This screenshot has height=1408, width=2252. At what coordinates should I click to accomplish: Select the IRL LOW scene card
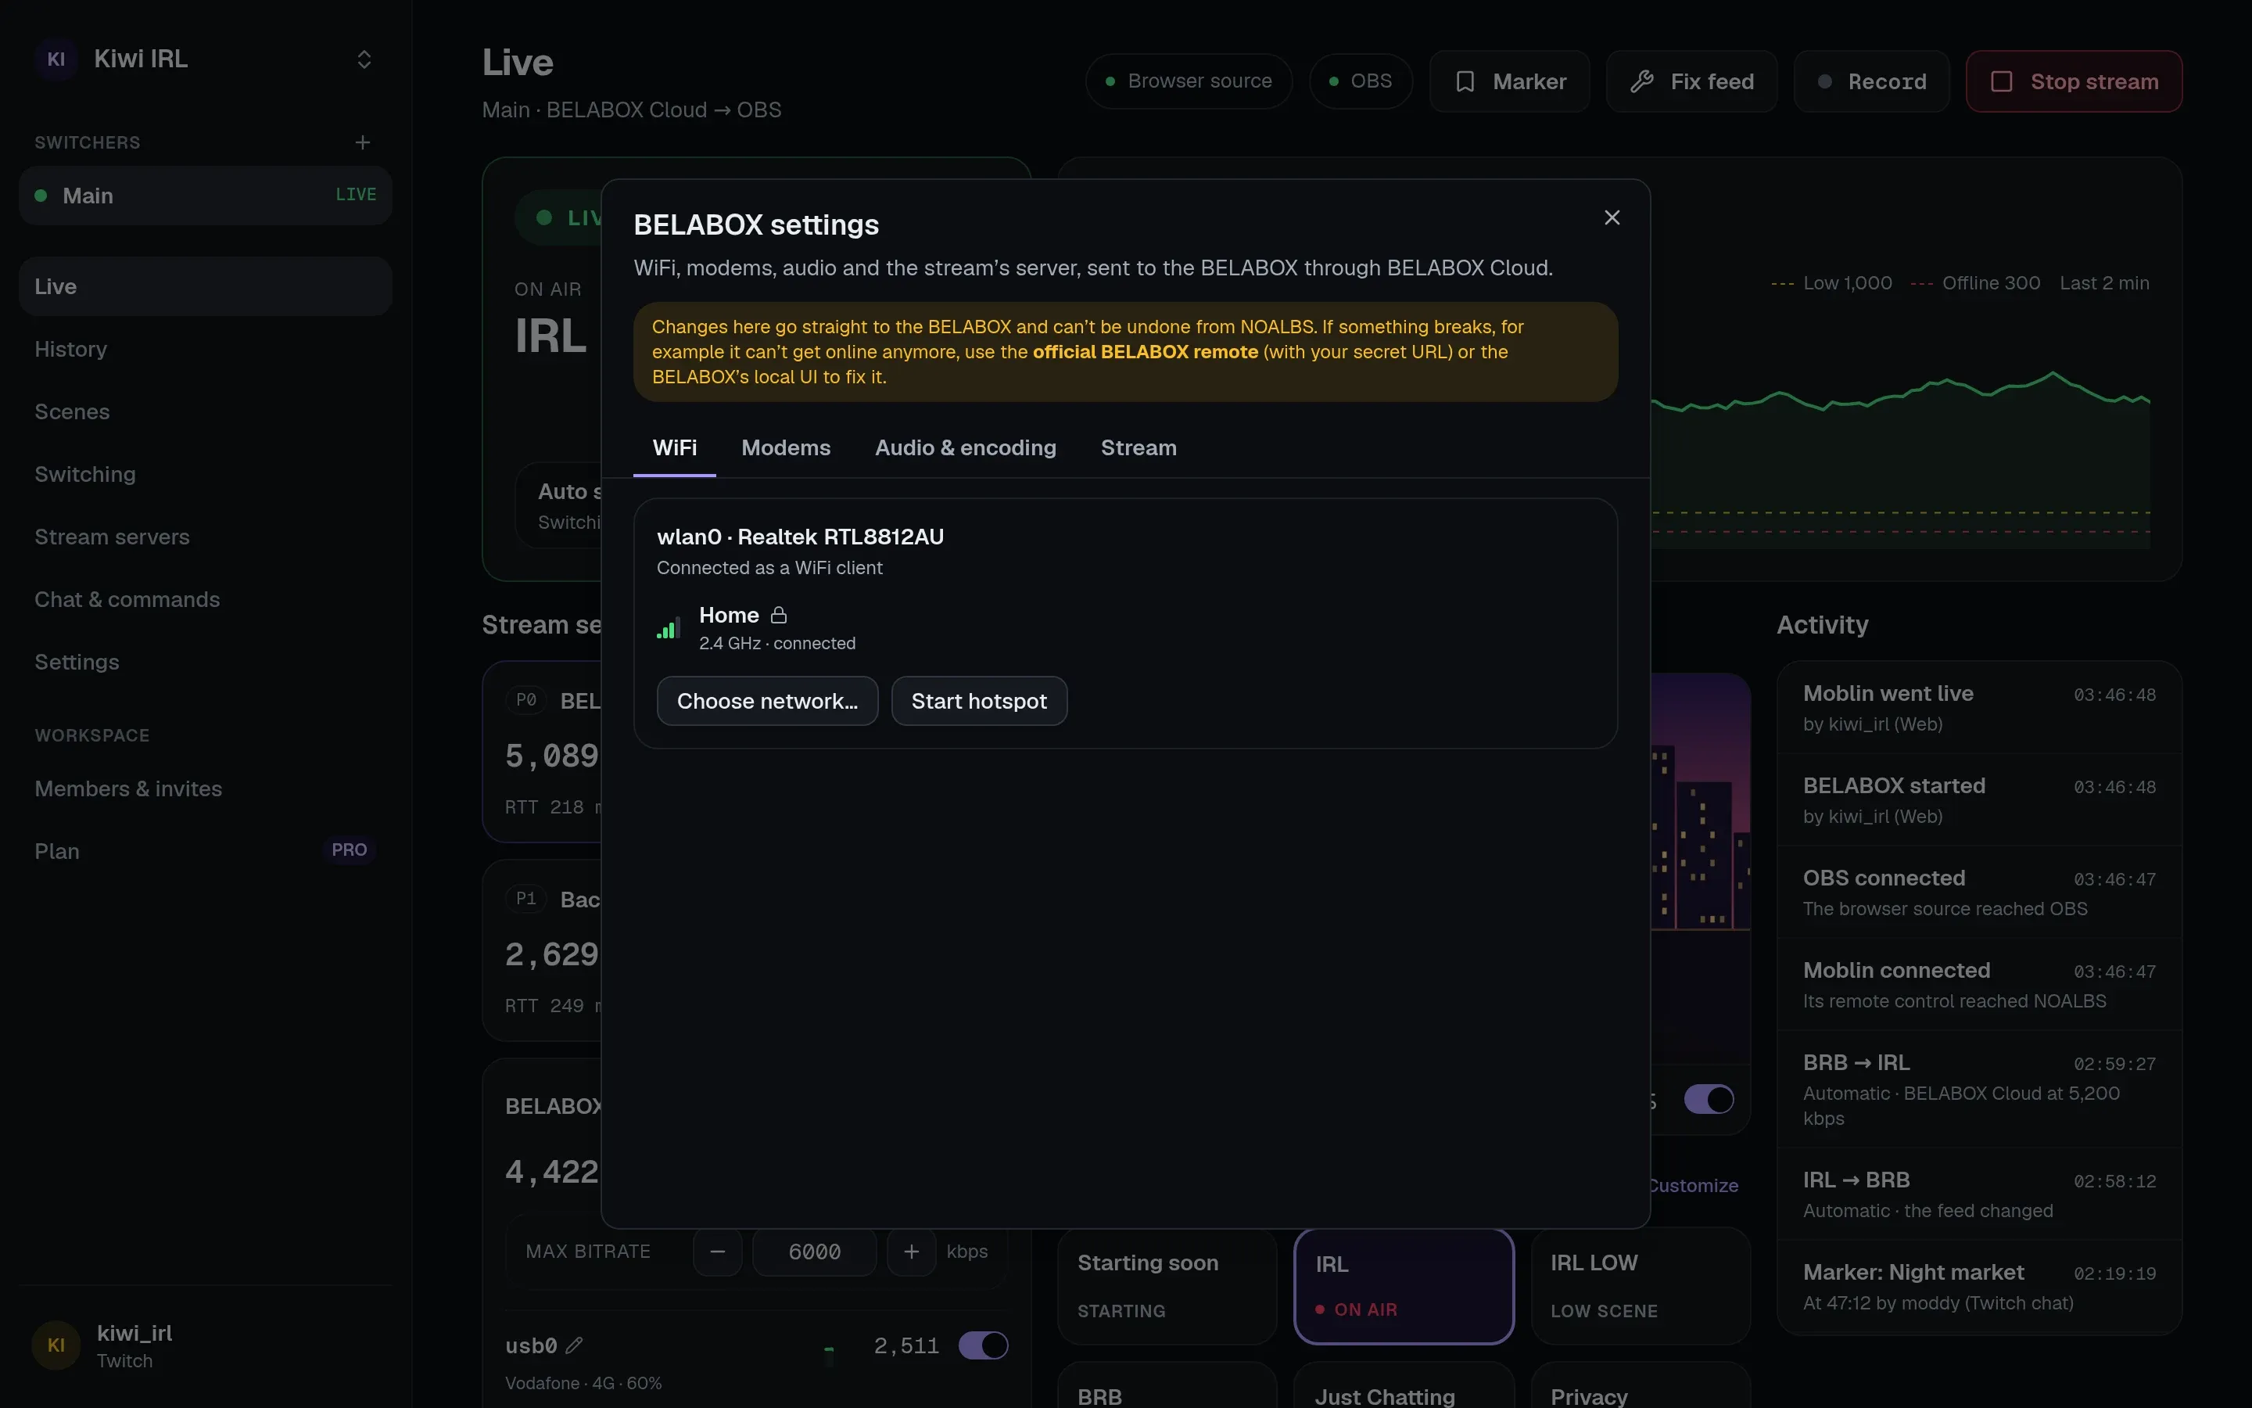pos(1641,1286)
